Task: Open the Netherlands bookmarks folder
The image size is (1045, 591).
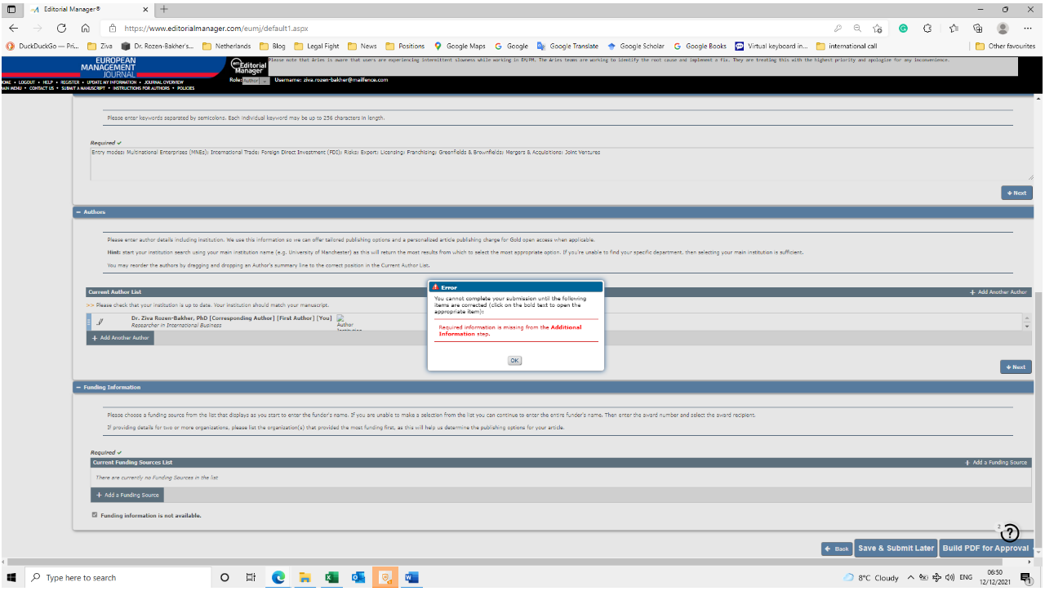Action: pos(226,47)
